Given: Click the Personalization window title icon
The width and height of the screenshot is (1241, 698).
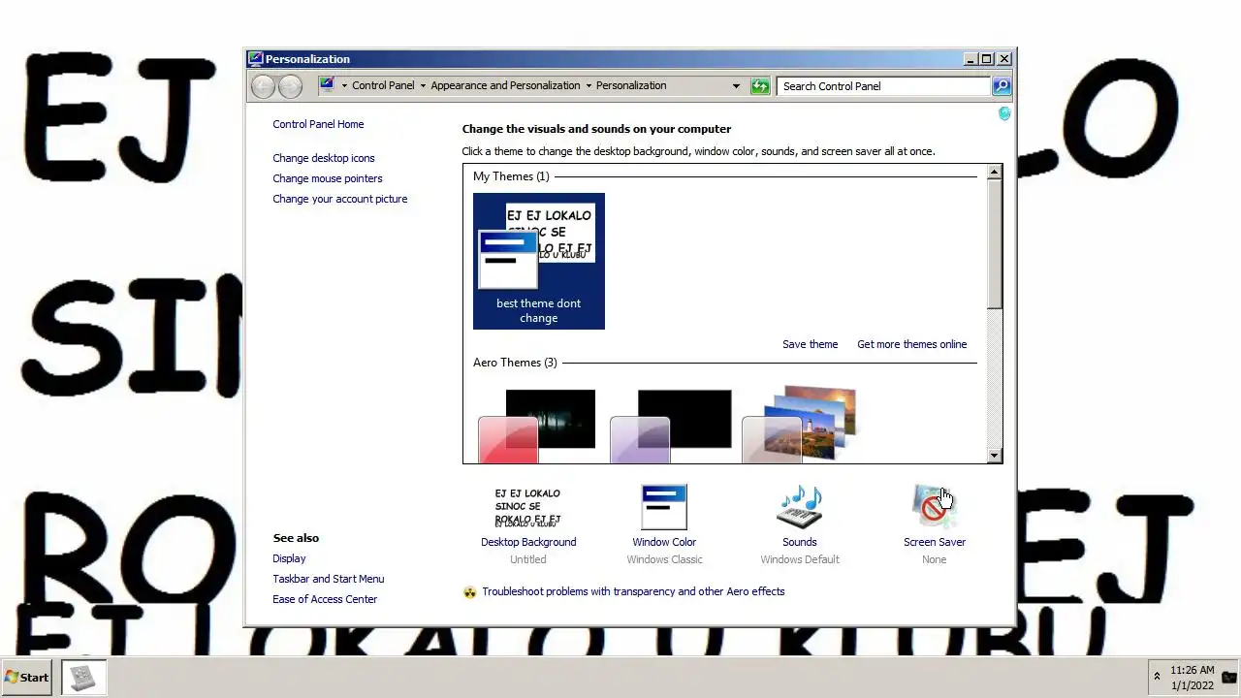Looking at the screenshot, I should [x=255, y=59].
